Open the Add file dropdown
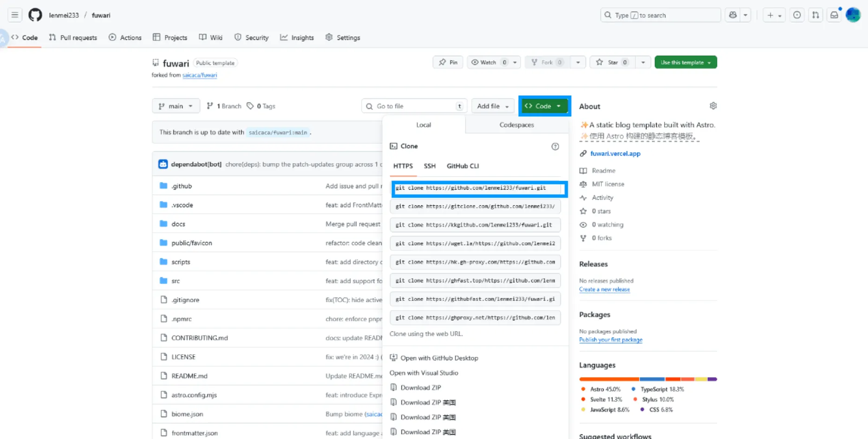The width and height of the screenshot is (868, 439). point(493,106)
